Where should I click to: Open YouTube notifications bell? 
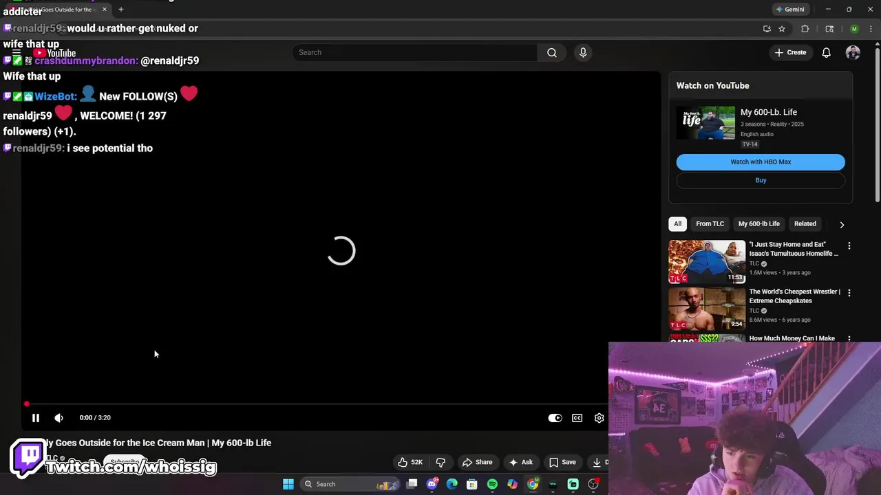(x=826, y=52)
